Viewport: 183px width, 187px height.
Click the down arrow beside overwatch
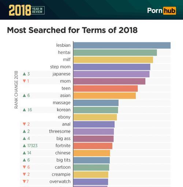(25, 182)
